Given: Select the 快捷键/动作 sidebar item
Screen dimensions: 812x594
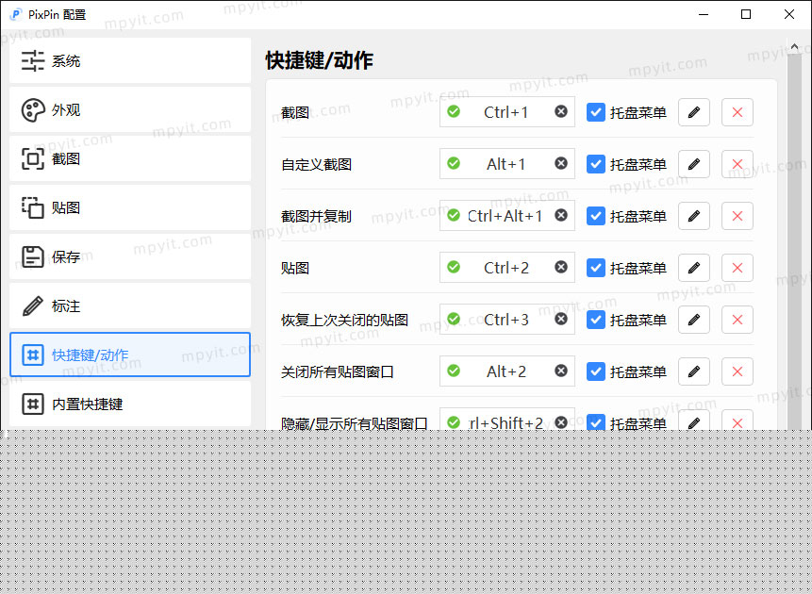Looking at the screenshot, I should [130, 355].
